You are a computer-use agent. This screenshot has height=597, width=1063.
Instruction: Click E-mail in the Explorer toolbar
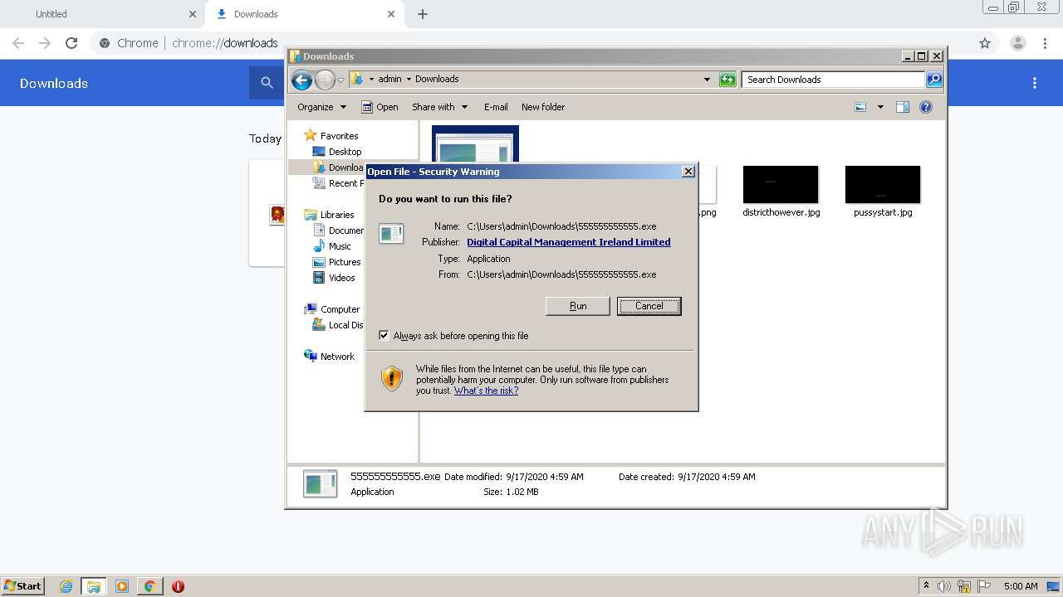point(496,107)
